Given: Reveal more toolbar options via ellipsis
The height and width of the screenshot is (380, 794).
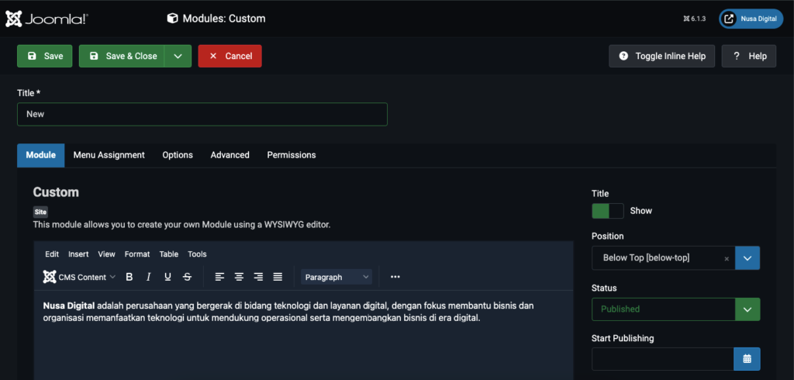Looking at the screenshot, I should (395, 277).
